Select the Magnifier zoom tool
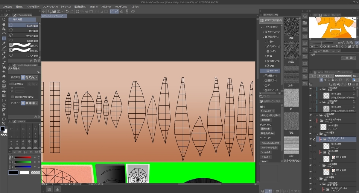Viewport: 359px width, 193px height. [4, 19]
